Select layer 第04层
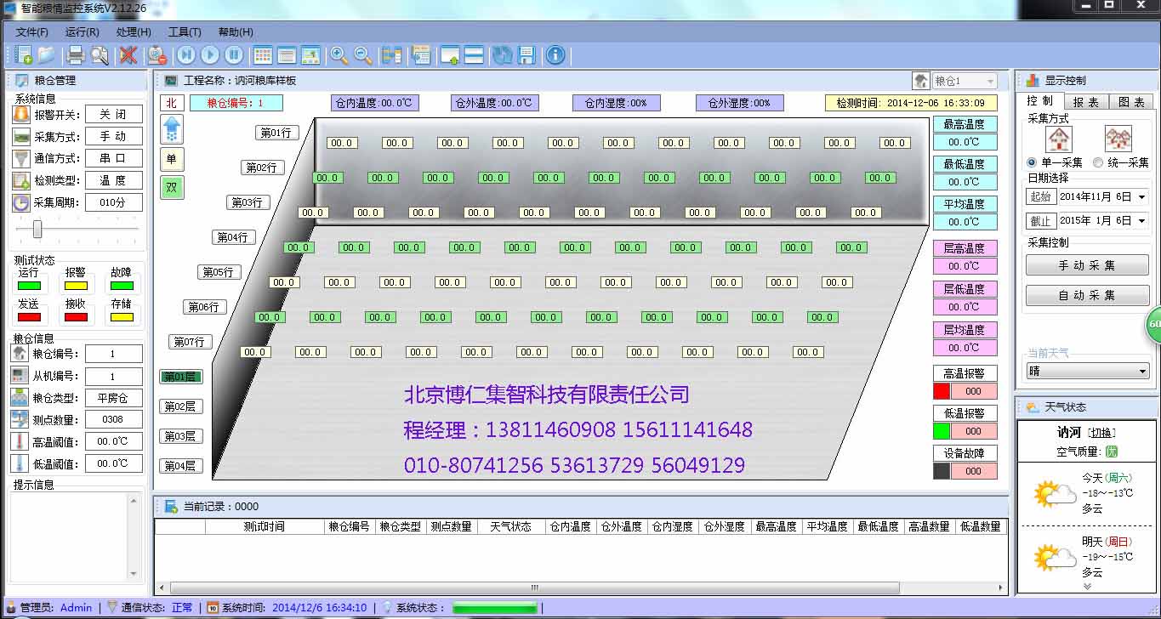The image size is (1161, 619). coord(180,466)
